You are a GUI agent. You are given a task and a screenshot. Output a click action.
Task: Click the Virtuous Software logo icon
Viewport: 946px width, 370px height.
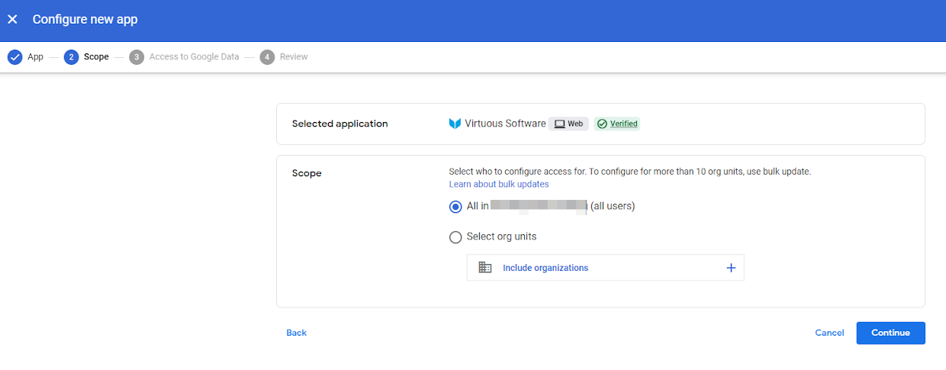pos(455,124)
